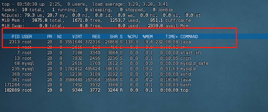This screenshot has width=268, height=112.
Task: Click the 3588440 VIRT value
Action: pos(73,80)
